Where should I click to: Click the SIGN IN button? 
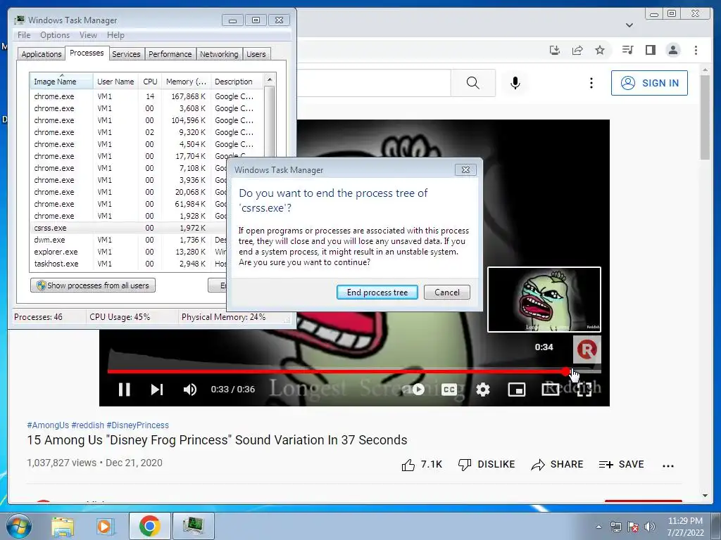649,83
